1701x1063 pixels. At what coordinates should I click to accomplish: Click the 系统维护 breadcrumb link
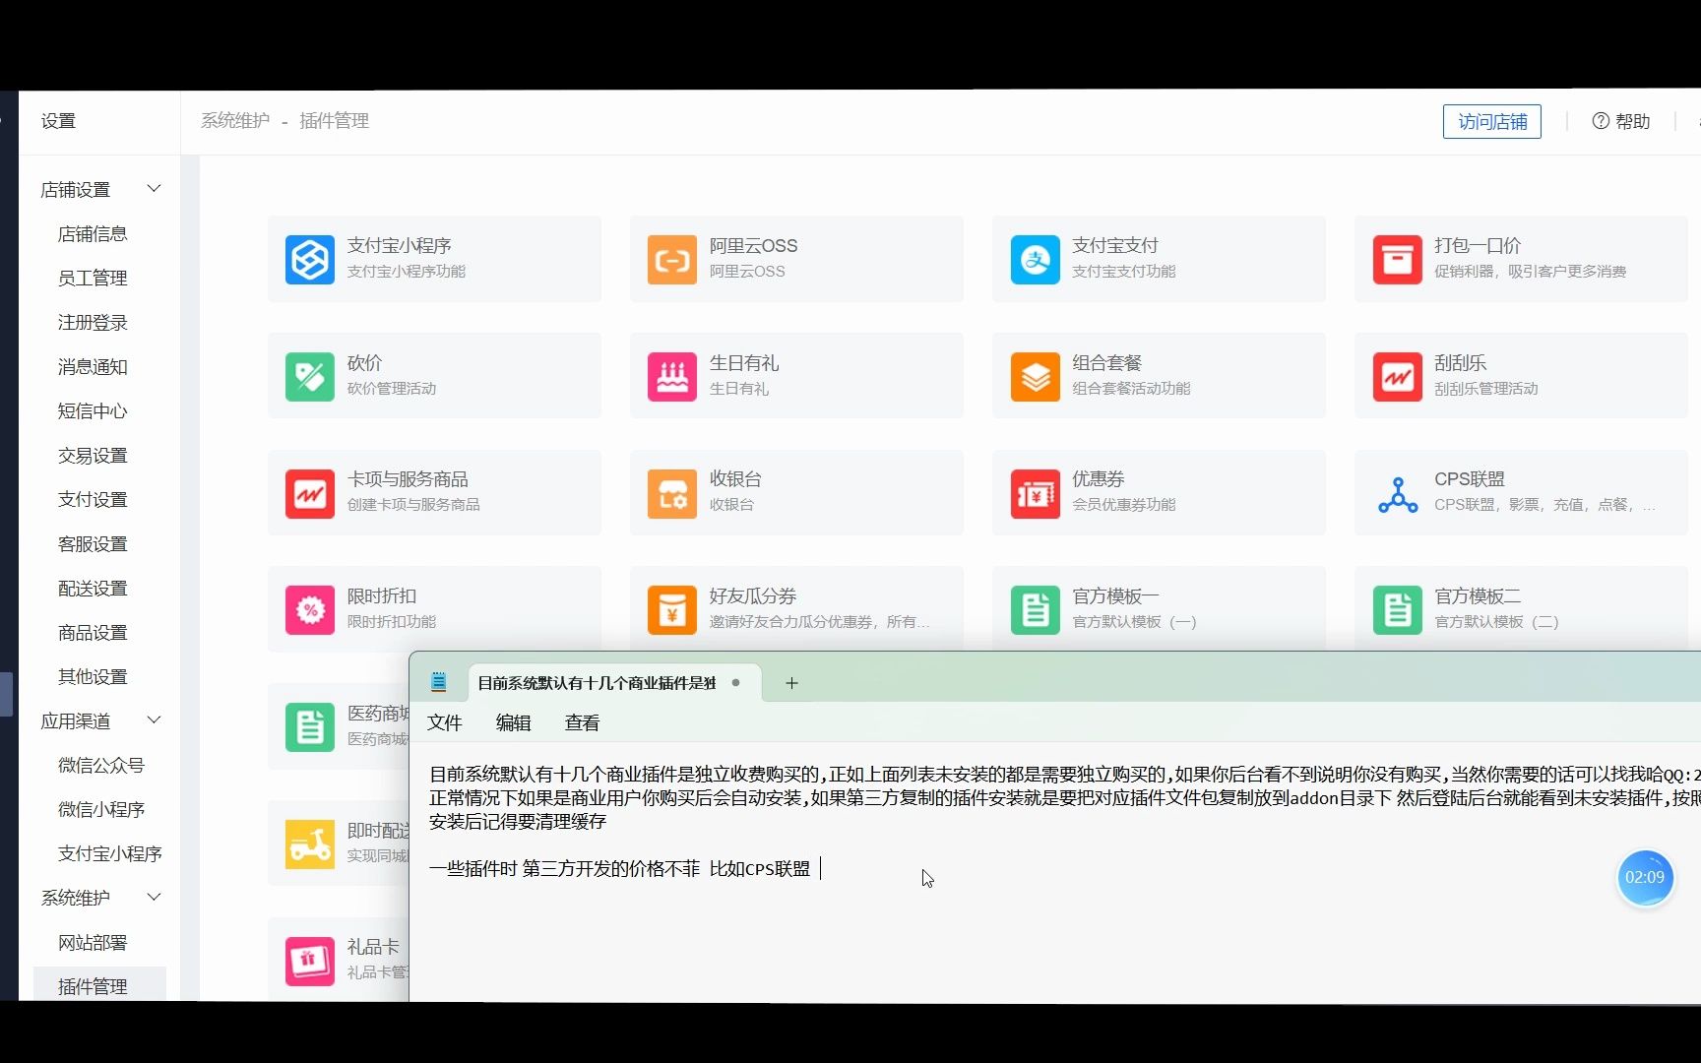pyautogui.click(x=235, y=121)
